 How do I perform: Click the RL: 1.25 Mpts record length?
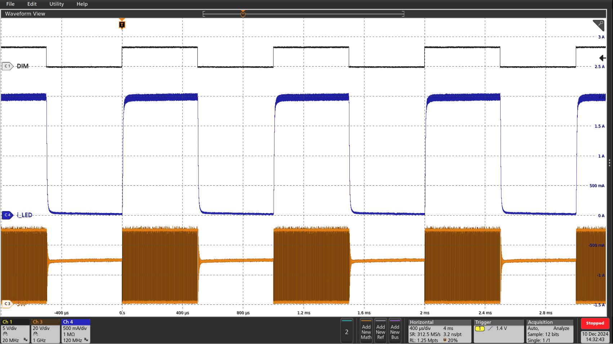424,340
